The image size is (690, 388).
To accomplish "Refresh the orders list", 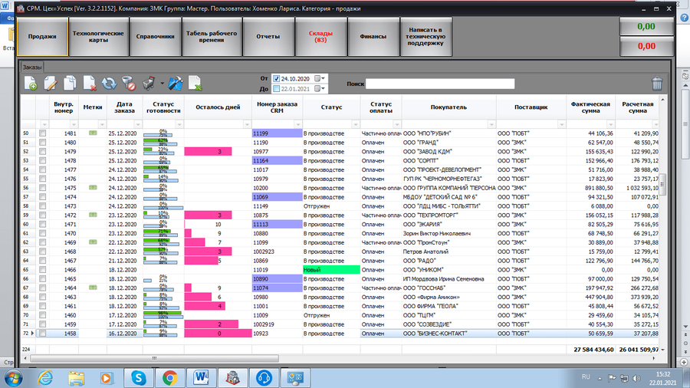I will point(109,84).
